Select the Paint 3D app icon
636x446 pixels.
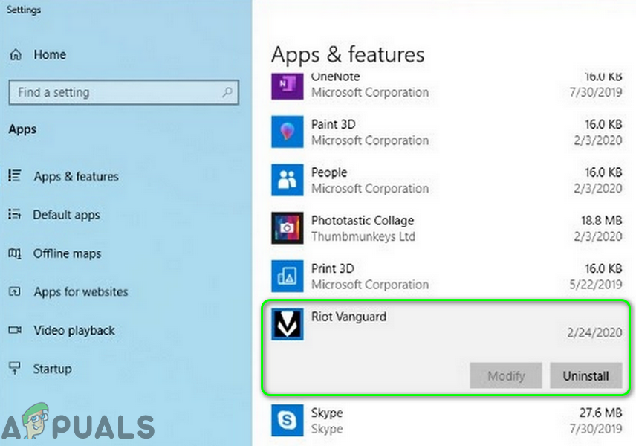(286, 132)
